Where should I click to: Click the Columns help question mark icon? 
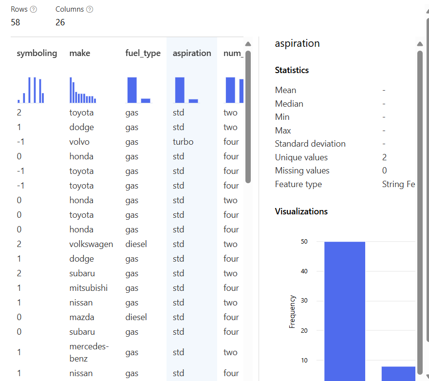(x=90, y=9)
